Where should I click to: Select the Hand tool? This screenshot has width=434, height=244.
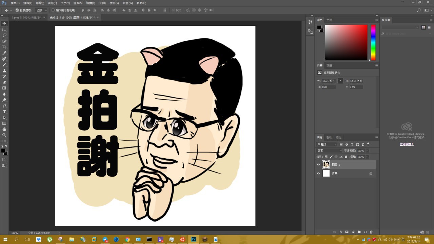(4, 129)
